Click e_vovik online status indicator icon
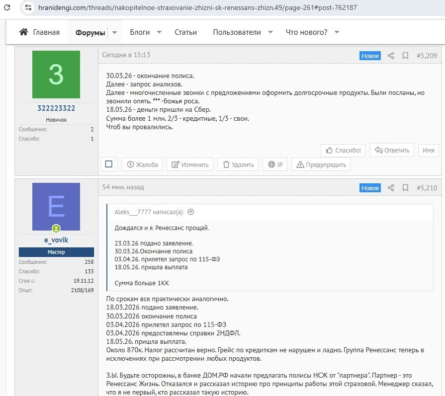 pos(56,229)
